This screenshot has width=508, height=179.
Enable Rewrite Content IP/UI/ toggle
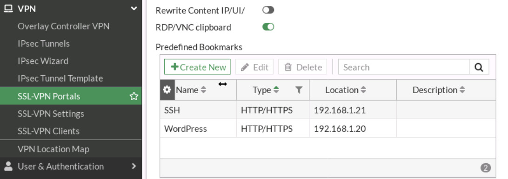tap(268, 10)
